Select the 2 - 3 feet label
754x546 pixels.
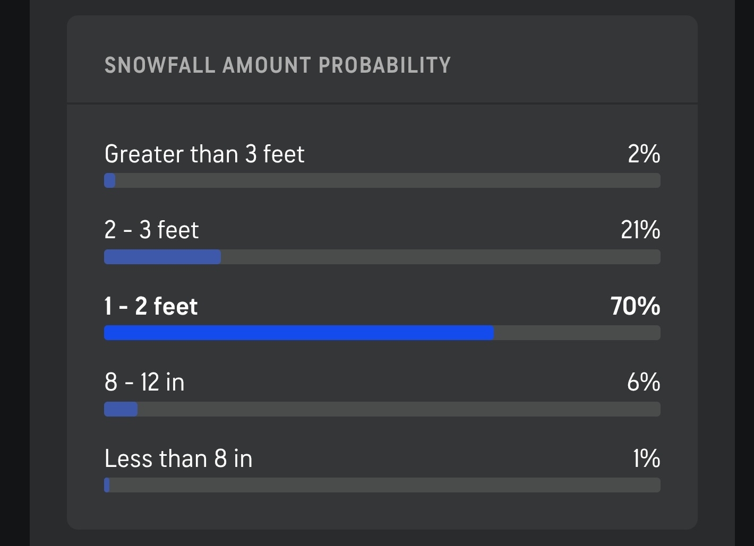coord(151,230)
